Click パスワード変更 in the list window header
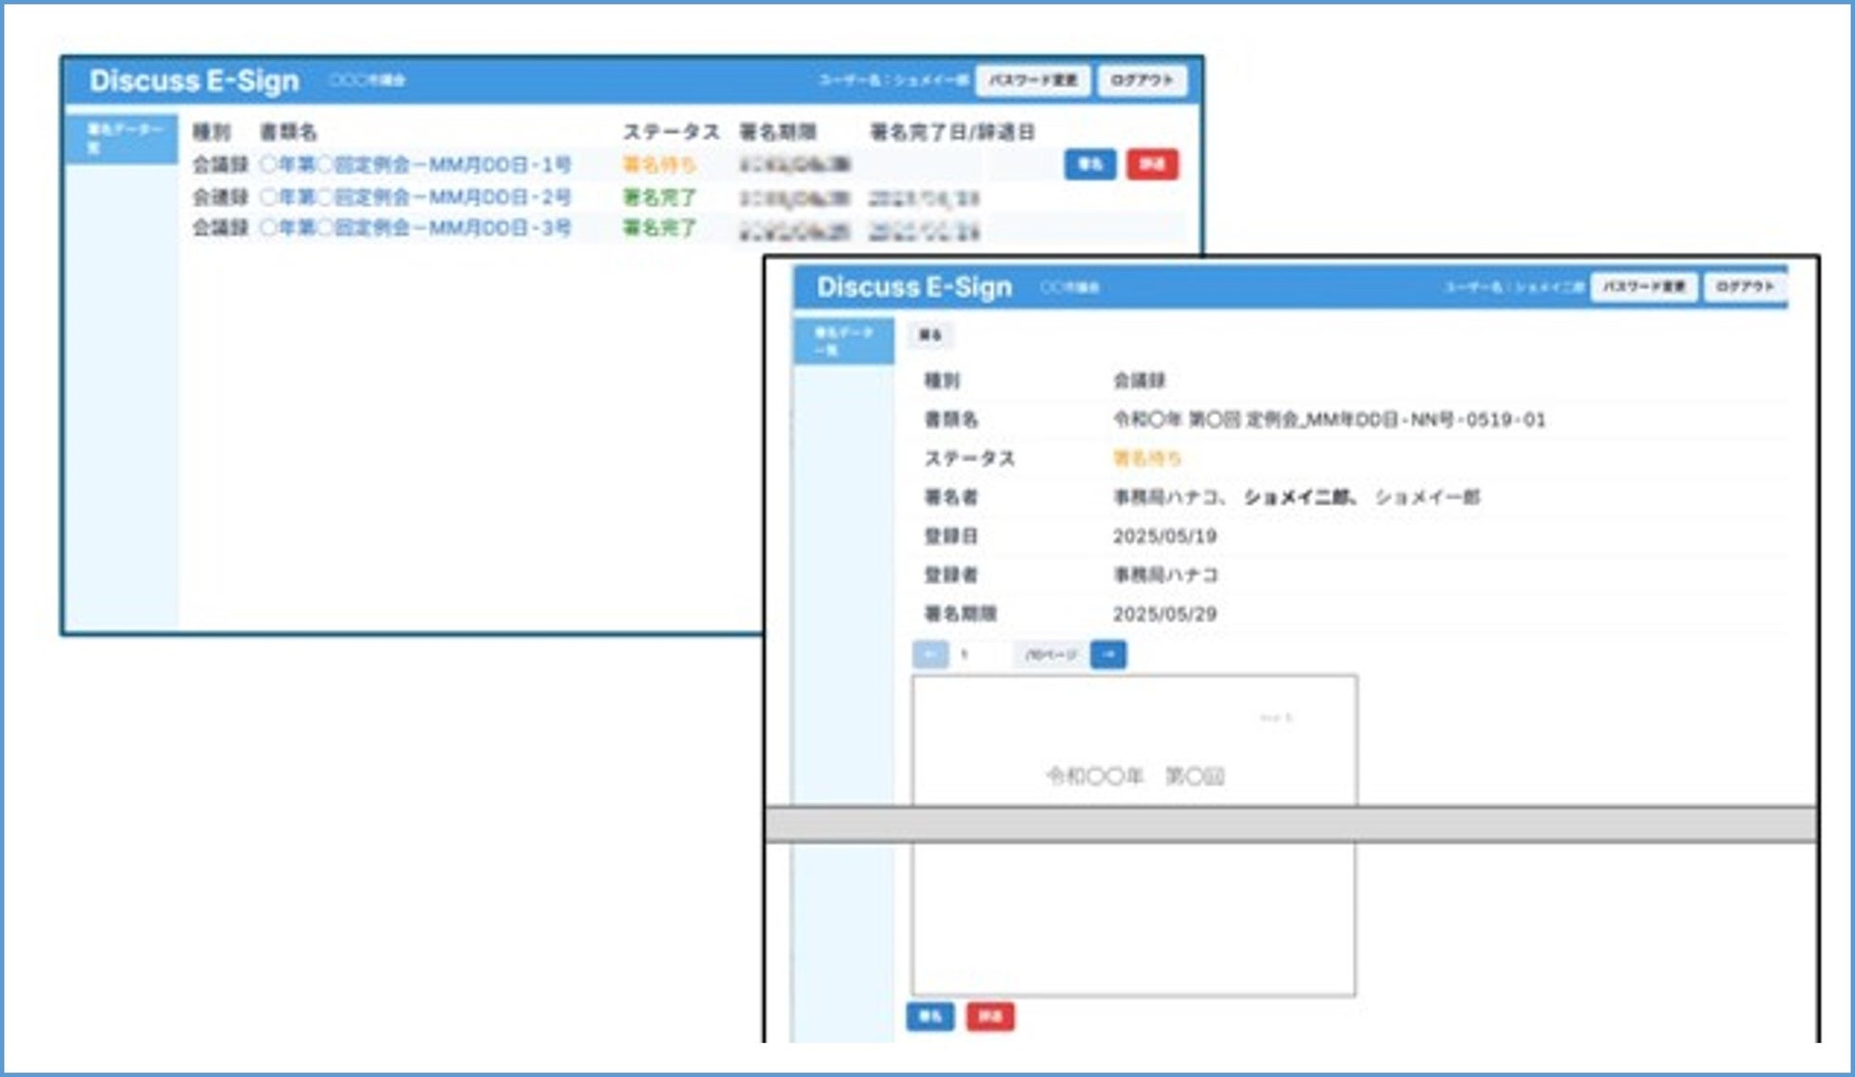 (x=1032, y=80)
